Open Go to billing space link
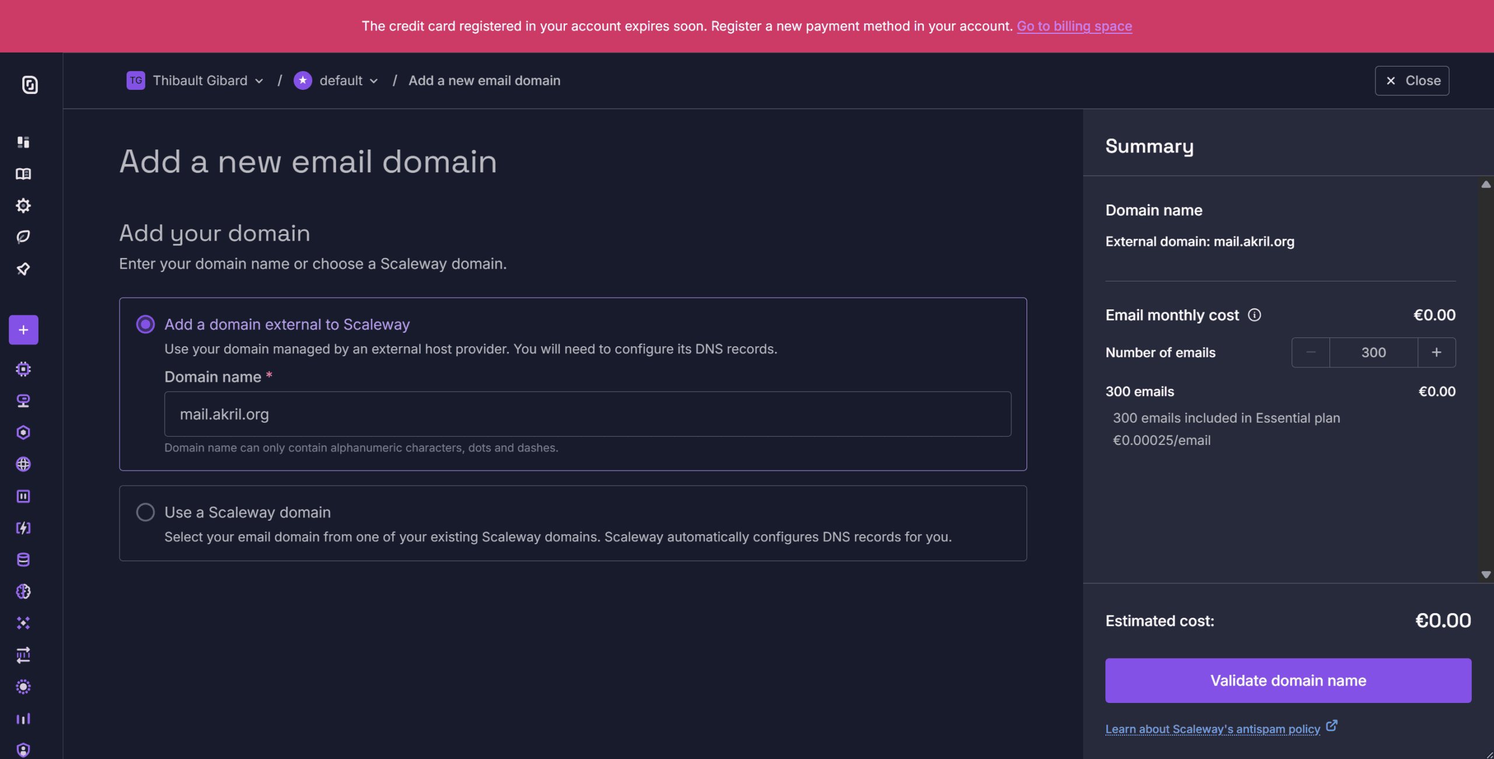This screenshot has height=759, width=1494. (1074, 26)
